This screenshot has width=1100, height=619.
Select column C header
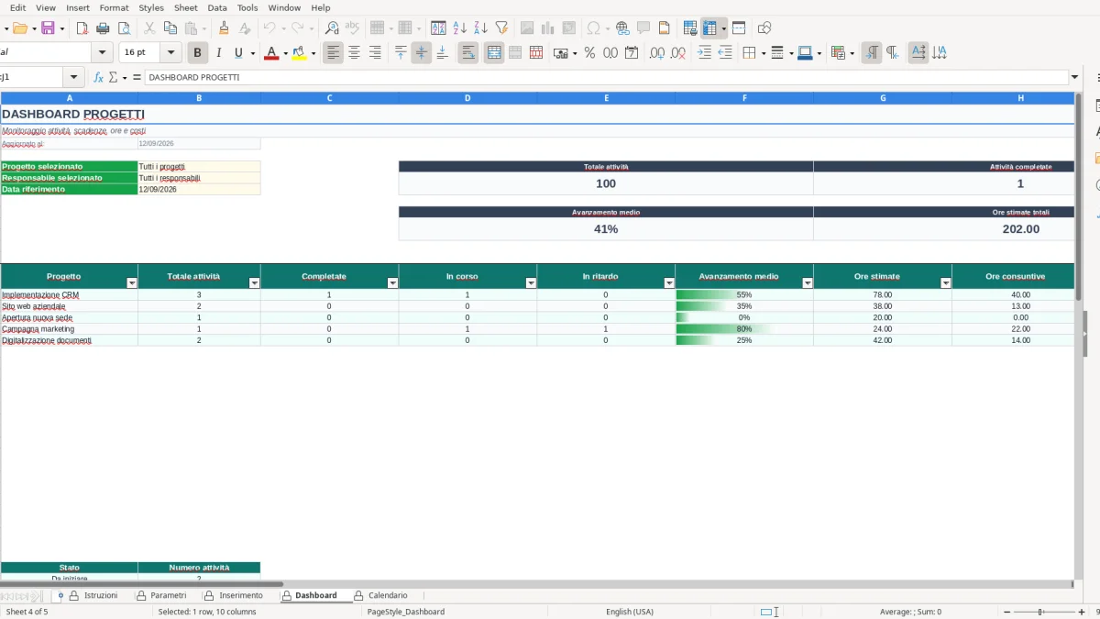[329, 97]
